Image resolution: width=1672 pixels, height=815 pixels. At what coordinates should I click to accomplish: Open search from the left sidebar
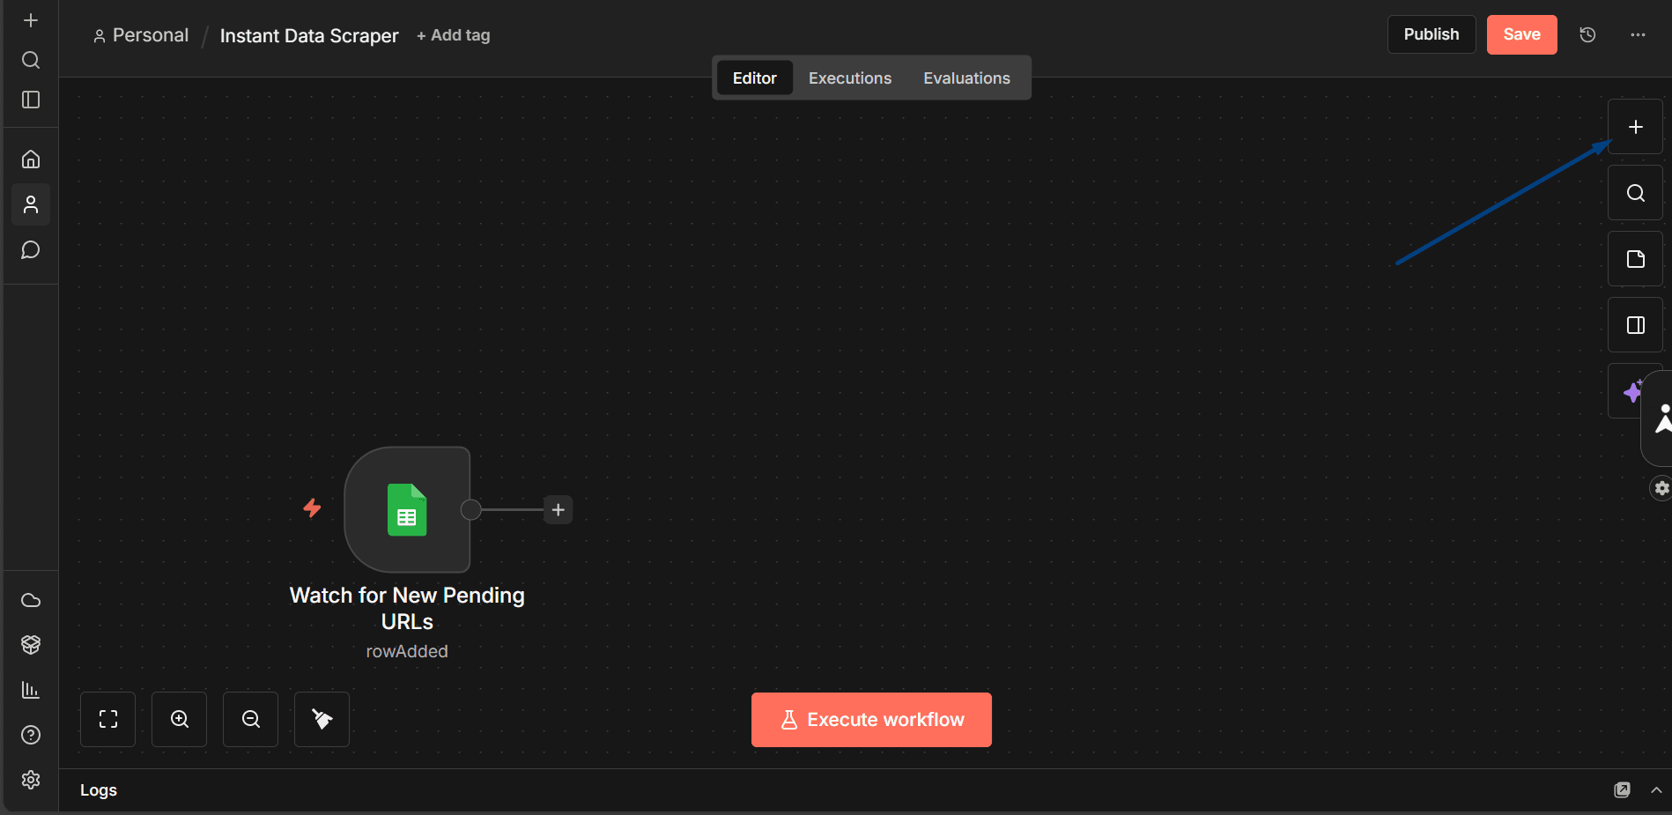coord(31,60)
